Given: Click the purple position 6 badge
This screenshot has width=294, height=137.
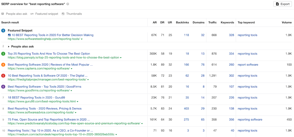Looking at the screenshot, I should click(x=3, y=87).
